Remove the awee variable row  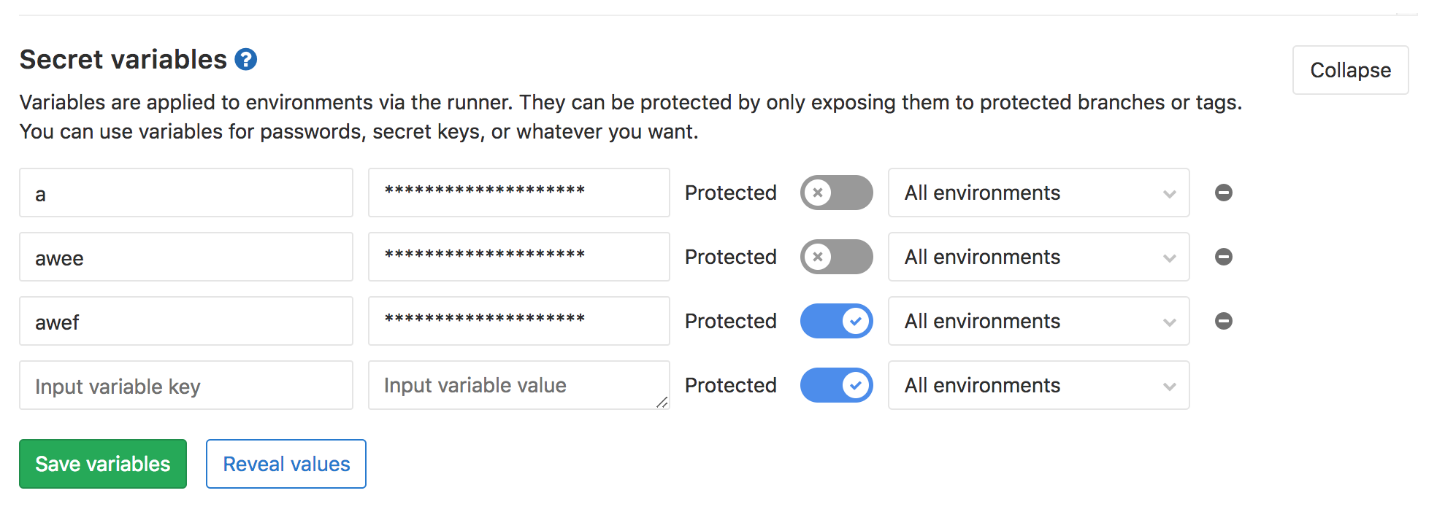click(1224, 257)
